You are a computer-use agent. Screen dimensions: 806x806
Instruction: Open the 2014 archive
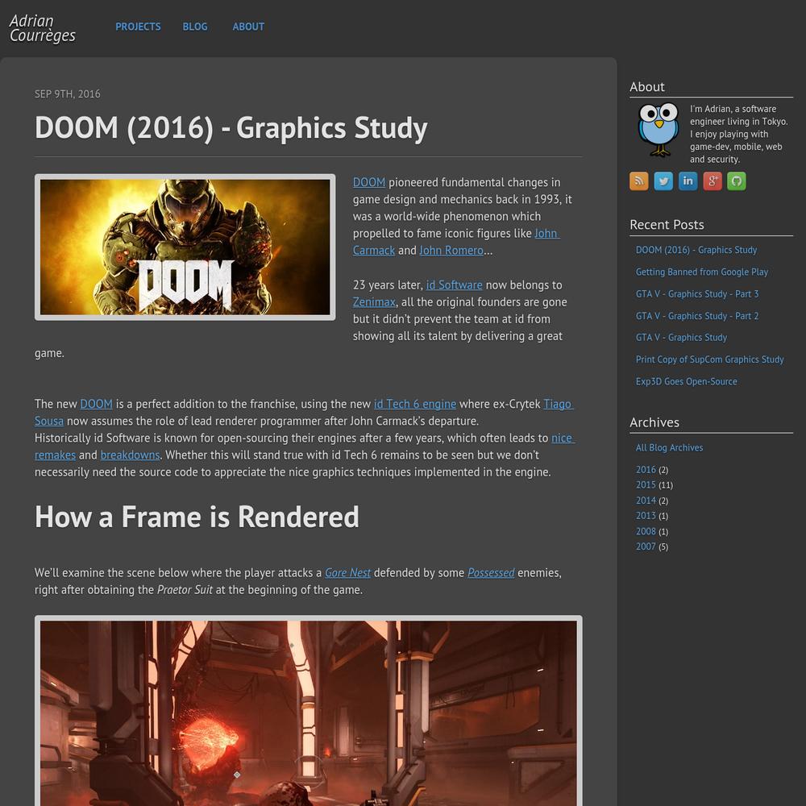[646, 501]
